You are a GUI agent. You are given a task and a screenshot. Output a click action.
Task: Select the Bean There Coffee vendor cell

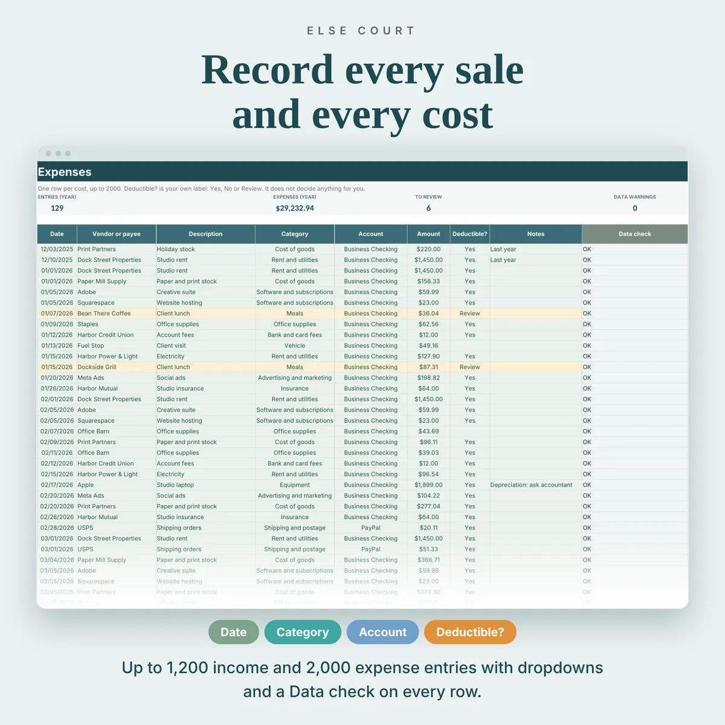tap(116, 314)
